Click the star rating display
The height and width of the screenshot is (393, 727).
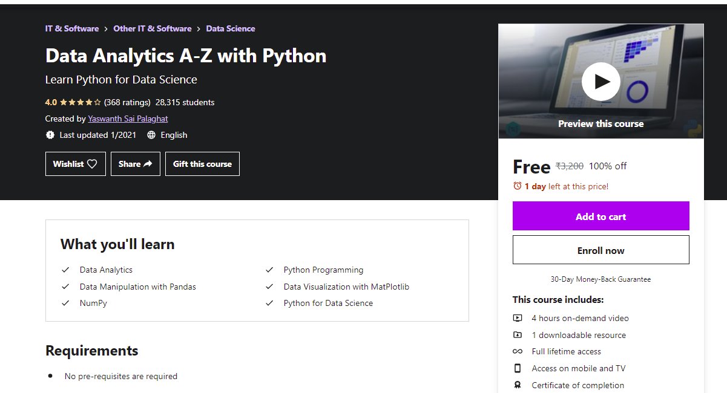[x=80, y=102]
